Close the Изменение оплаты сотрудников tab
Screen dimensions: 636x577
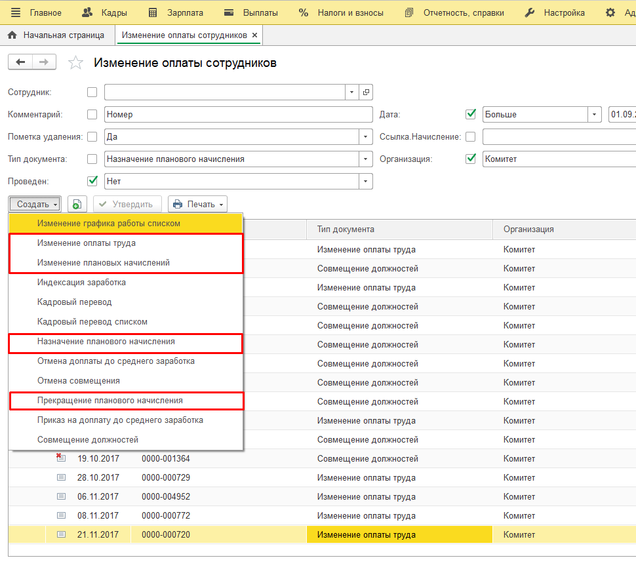[254, 35]
